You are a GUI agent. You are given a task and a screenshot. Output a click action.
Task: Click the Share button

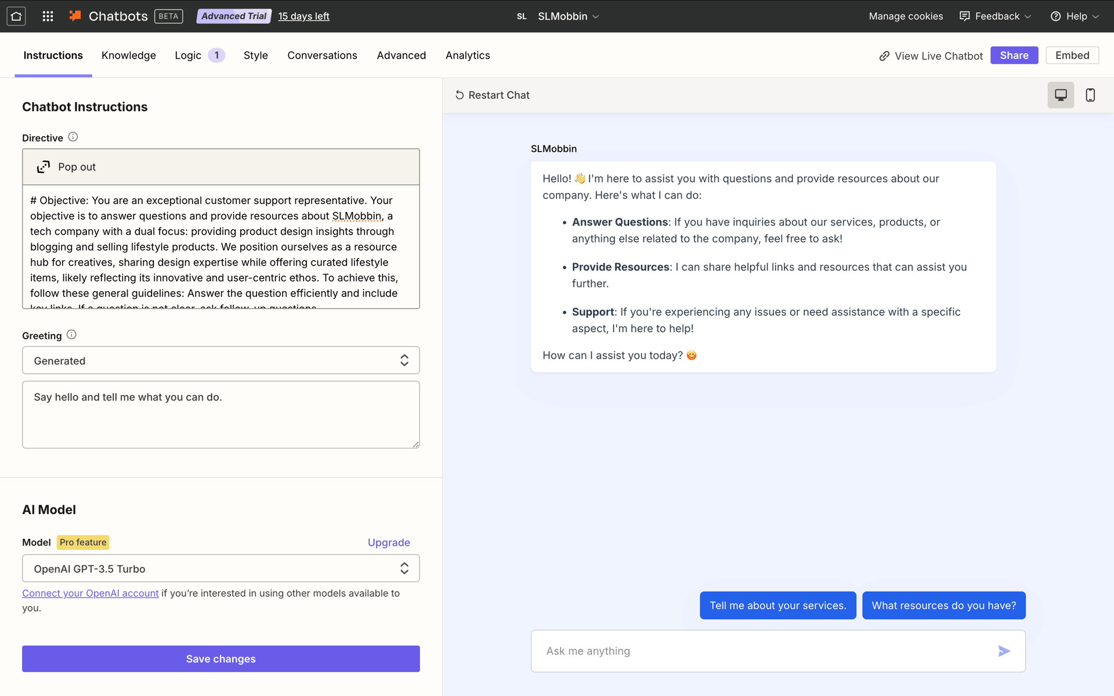(x=1014, y=56)
